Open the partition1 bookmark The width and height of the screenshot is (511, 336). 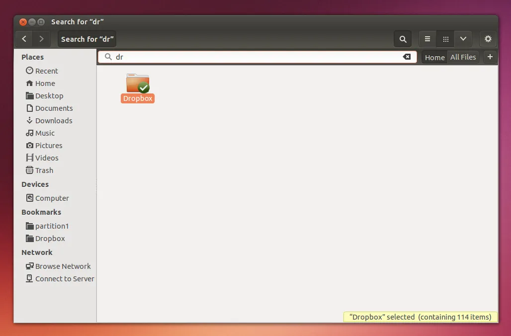pos(52,226)
